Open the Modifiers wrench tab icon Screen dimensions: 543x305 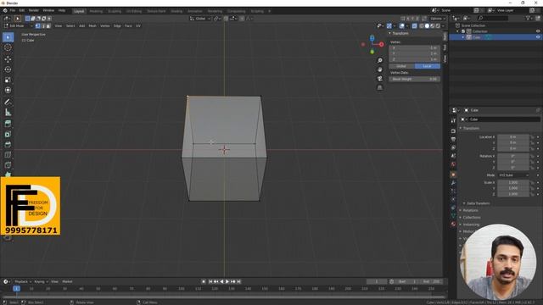tap(453, 183)
